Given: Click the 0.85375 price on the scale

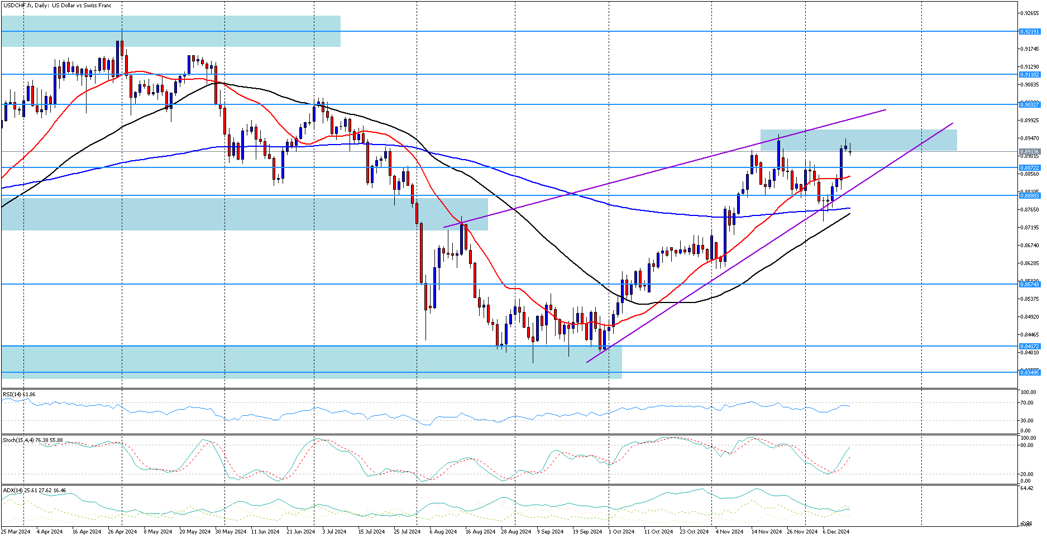Looking at the screenshot, I should (1030, 299).
